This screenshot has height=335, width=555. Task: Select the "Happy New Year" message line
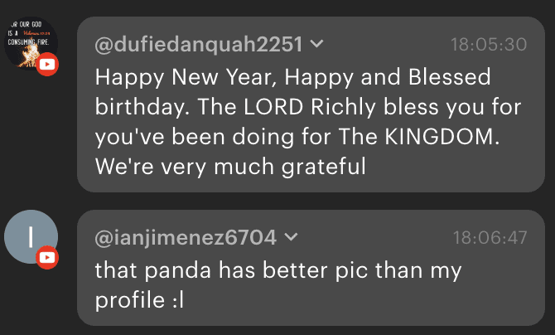pos(293,78)
